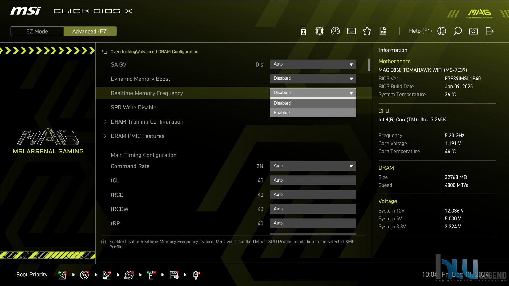Collapse Realtime Memory Frequency dropdown
Image resolution: width=509 pixels, height=286 pixels.
[313, 93]
